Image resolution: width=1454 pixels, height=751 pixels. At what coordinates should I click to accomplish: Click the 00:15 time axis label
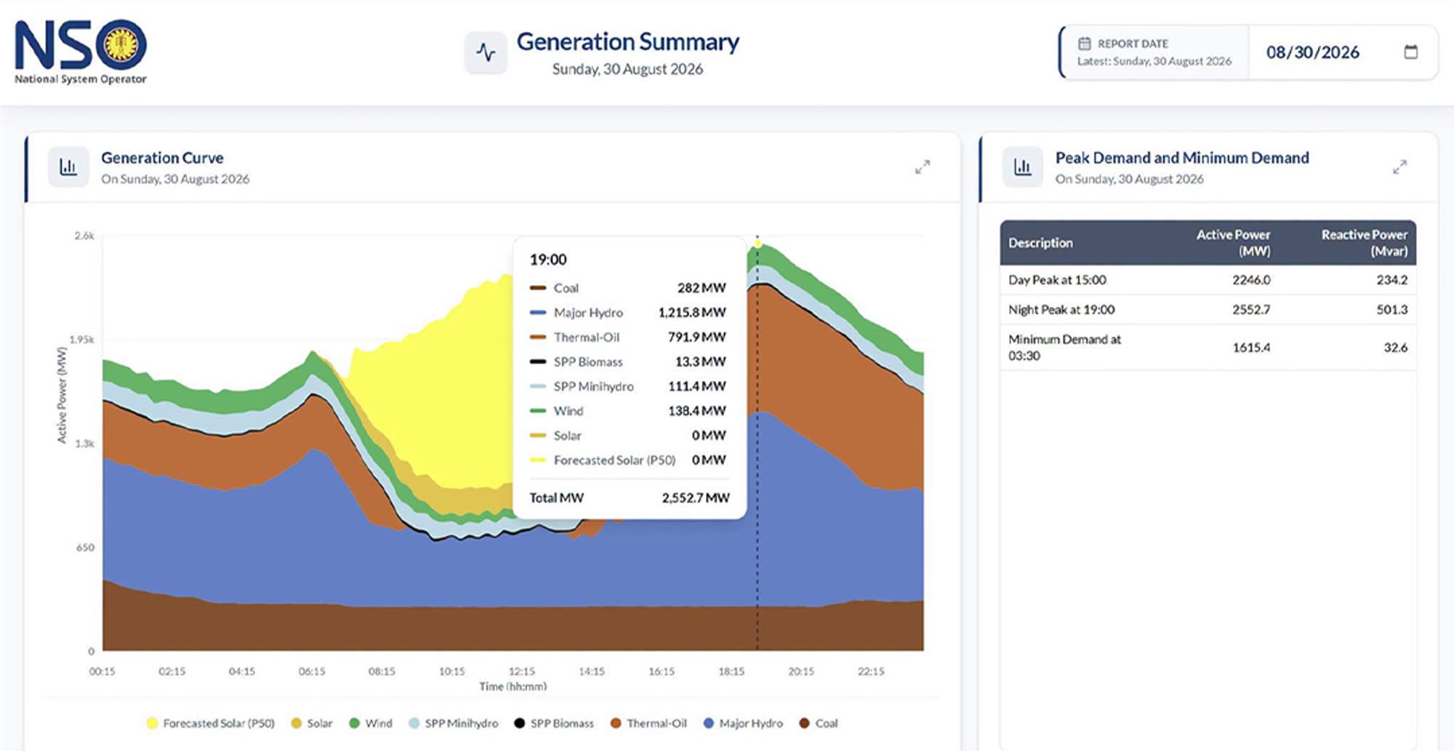(x=102, y=671)
